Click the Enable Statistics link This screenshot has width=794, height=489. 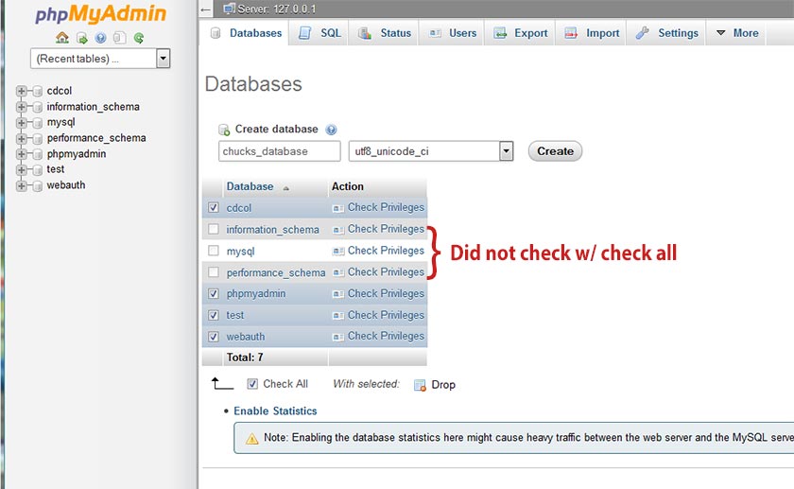click(x=275, y=410)
